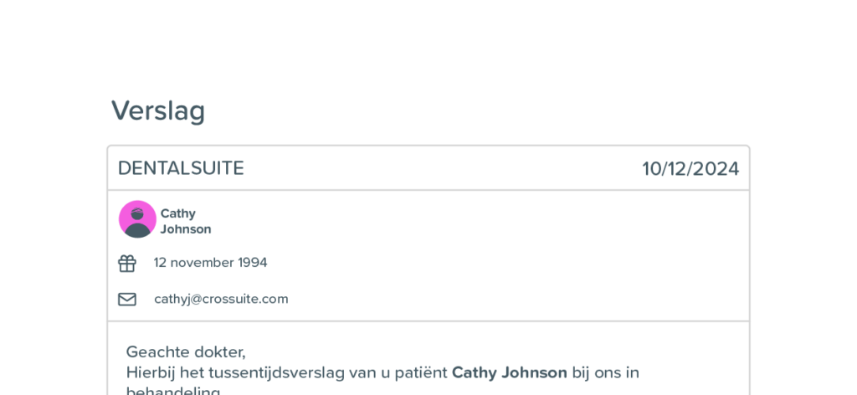Click the year 1994 in birth date
Image resolution: width=857 pixels, height=395 pixels.
253,263
